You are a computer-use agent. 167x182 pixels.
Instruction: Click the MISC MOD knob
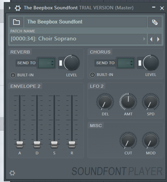[151, 140]
